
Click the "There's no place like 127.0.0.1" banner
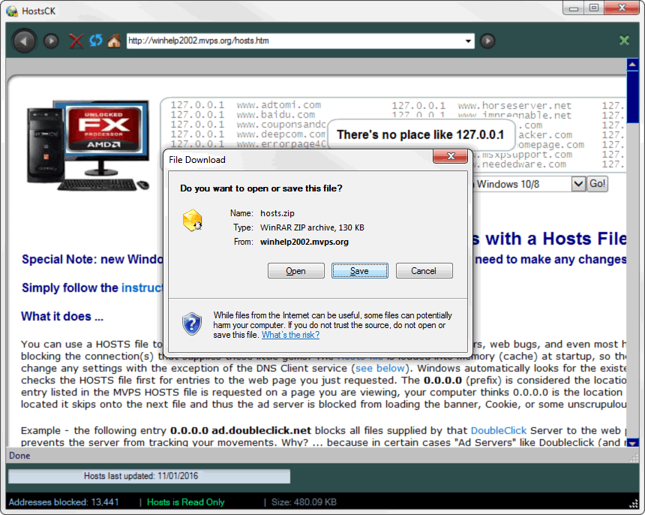421,134
